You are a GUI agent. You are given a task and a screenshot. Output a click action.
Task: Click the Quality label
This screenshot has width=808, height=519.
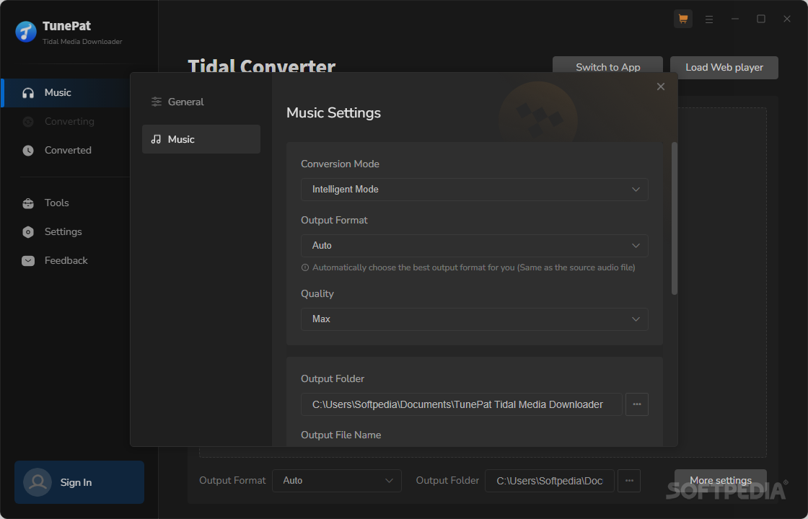317,293
